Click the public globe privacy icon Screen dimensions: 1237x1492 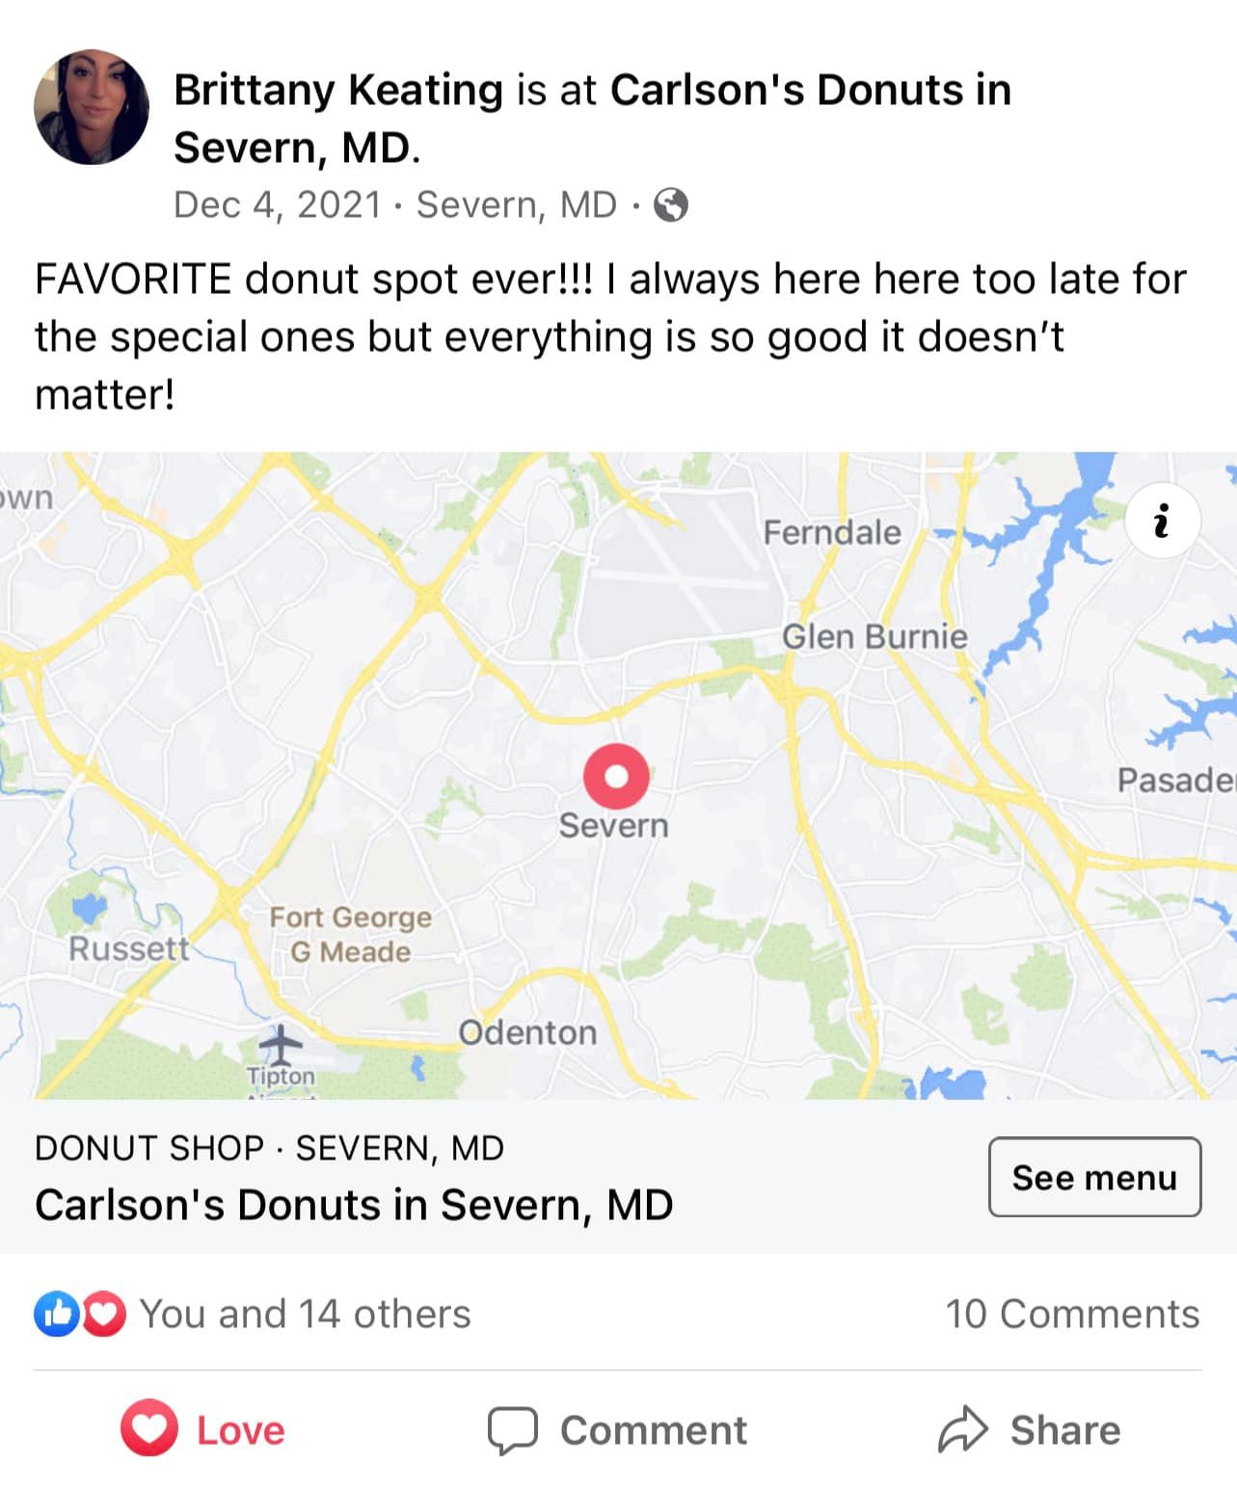(671, 205)
